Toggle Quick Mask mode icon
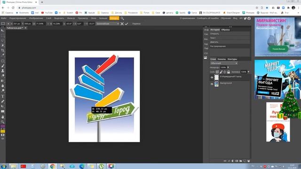The width and height of the screenshot is (301, 169). [x=3, y=135]
